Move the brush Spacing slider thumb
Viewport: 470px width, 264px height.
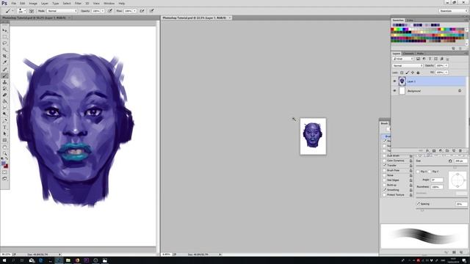422,210
